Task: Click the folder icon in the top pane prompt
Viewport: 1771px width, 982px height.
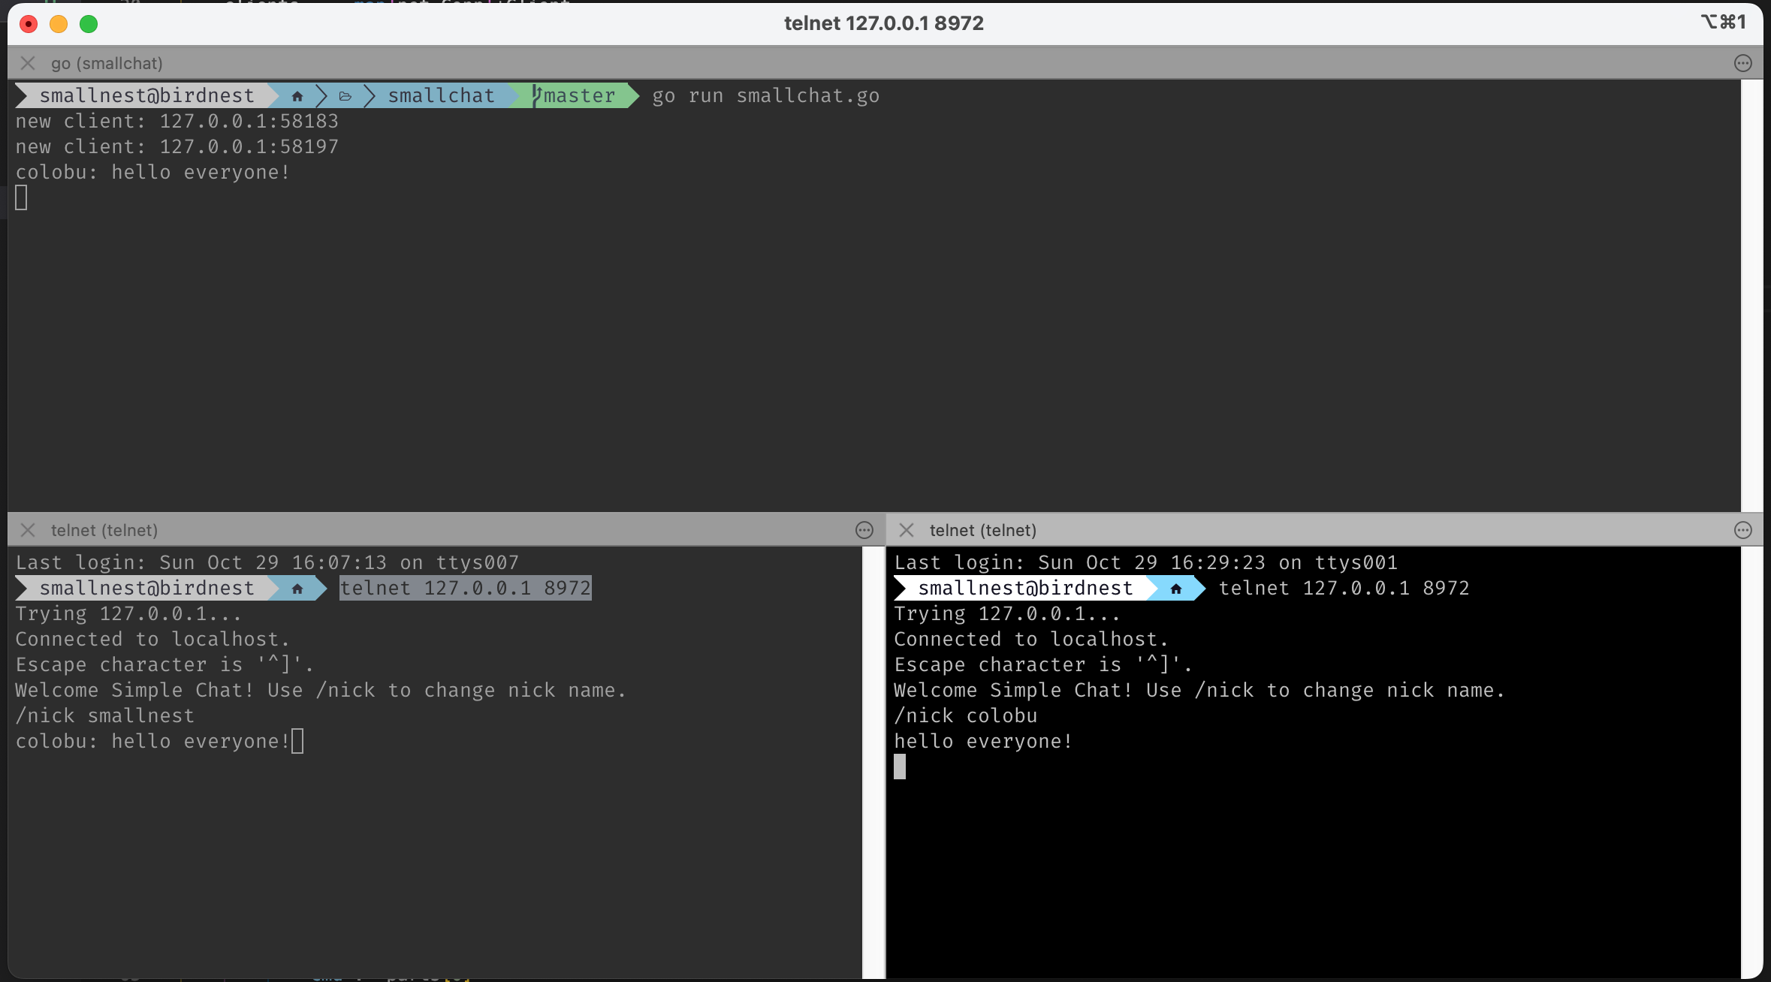Action: coord(345,96)
